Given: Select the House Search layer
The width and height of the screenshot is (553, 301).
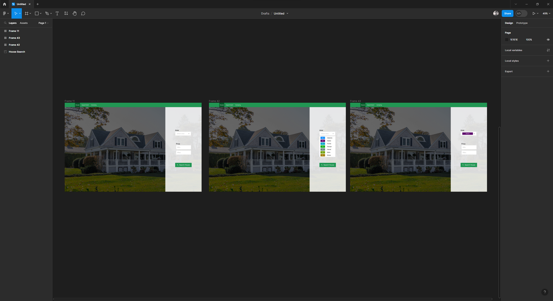Looking at the screenshot, I should [17, 52].
